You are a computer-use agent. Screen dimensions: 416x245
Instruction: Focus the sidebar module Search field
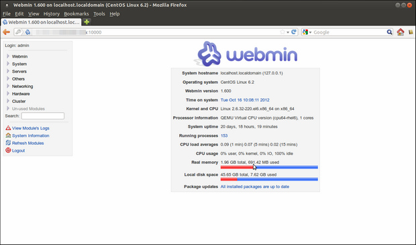(x=43, y=115)
